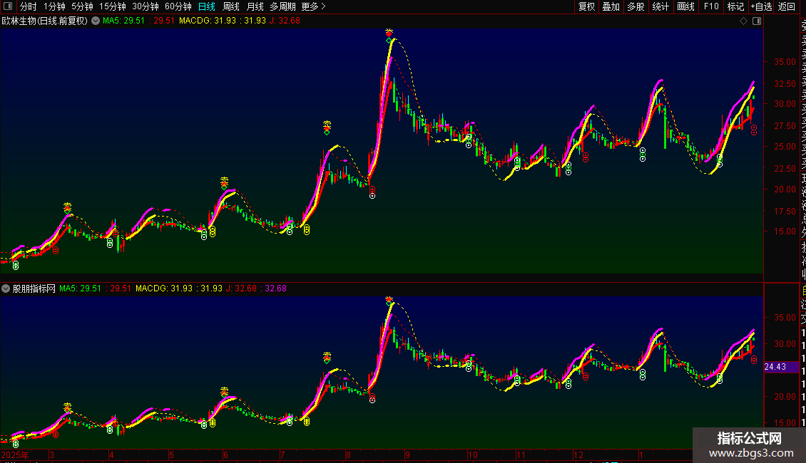Open the indicator dropdown beside 欧林生物 title
The height and width of the screenshot is (463, 806).
[x=96, y=21]
